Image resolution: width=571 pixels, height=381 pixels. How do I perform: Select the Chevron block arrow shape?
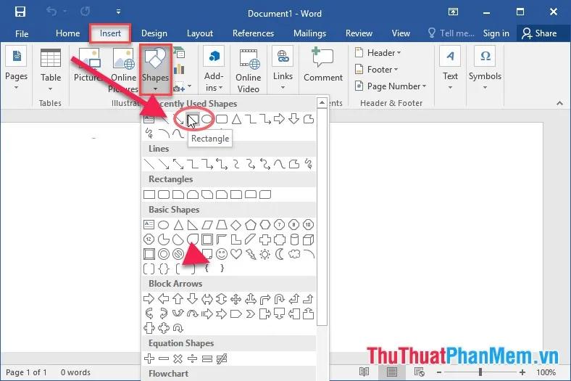(x=251, y=314)
